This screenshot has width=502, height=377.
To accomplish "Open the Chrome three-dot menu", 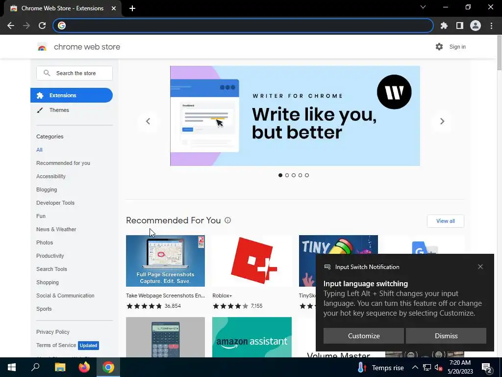I will click(491, 26).
